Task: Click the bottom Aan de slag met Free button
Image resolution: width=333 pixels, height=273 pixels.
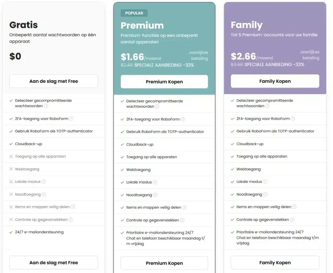Action: point(54,263)
